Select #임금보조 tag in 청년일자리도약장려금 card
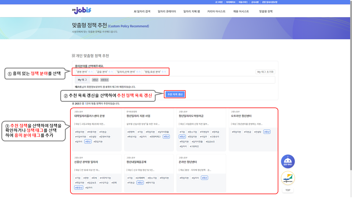Viewport: 352px width, 198px height. (x=210, y=142)
